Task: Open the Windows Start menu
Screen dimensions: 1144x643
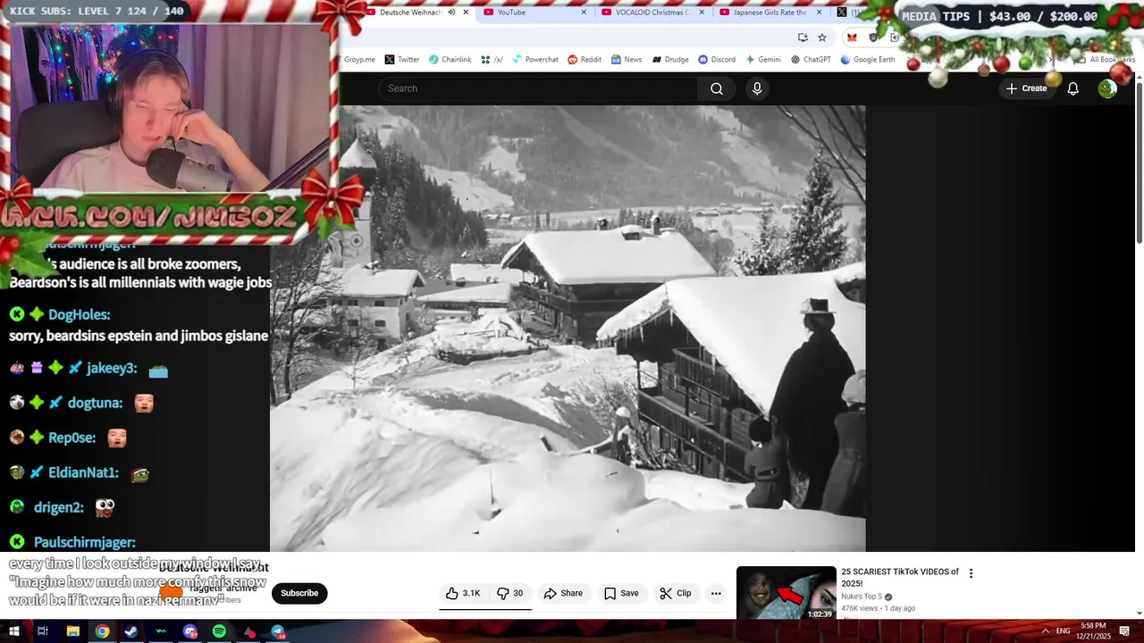Action: 13,631
